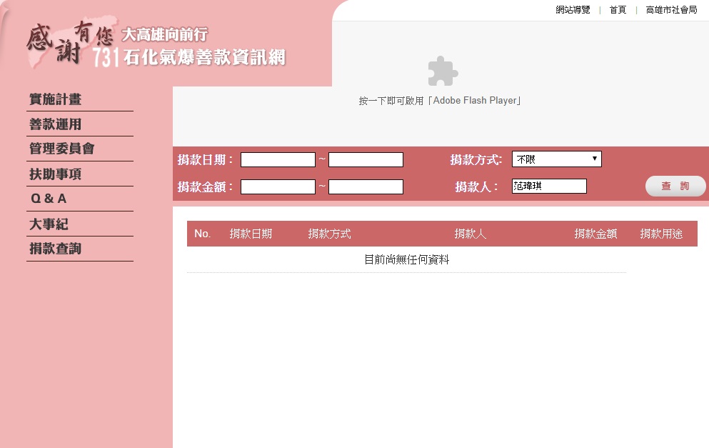Open the Q & A page
Viewport: 709px width, 448px height.
[x=49, y=199]
